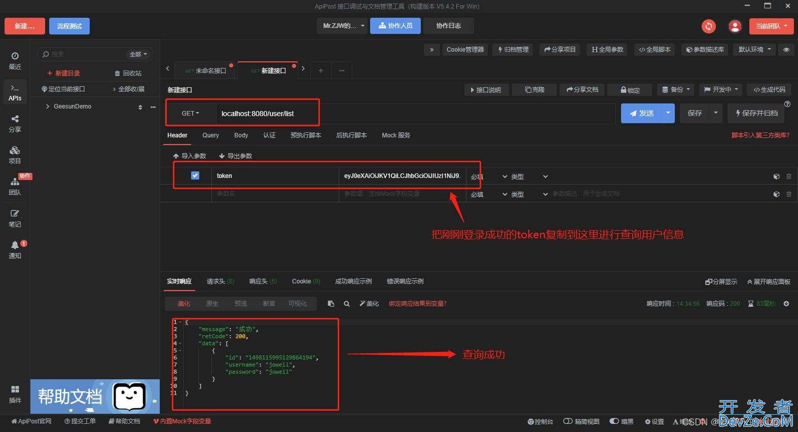Viewport: 798px width, 432px height.
Task: Open the Cookie管理器 button
Action: [x=465, y=49]
